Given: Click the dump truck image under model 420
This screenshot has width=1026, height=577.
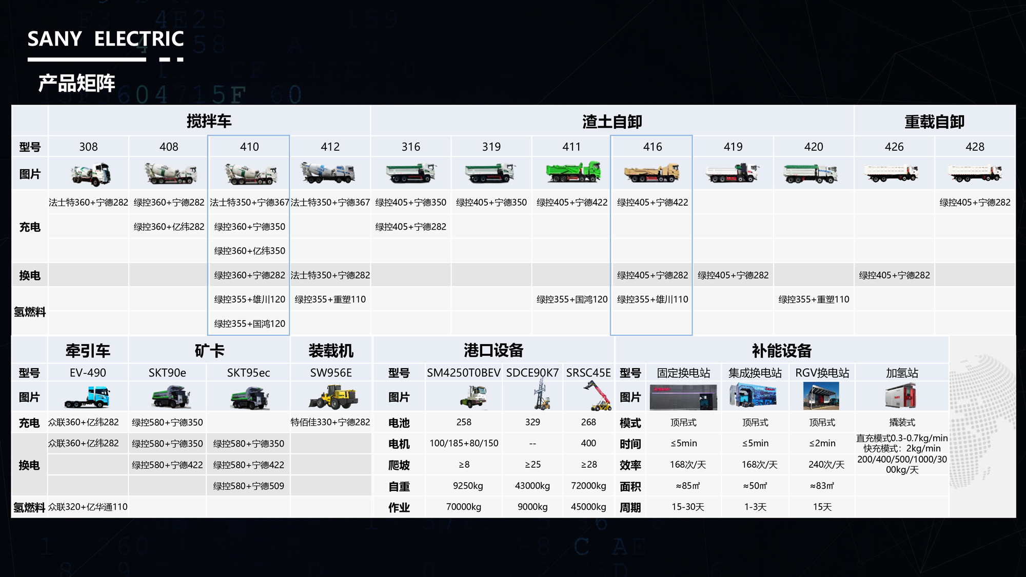Looking at the screenshot, I should (811, 174).
